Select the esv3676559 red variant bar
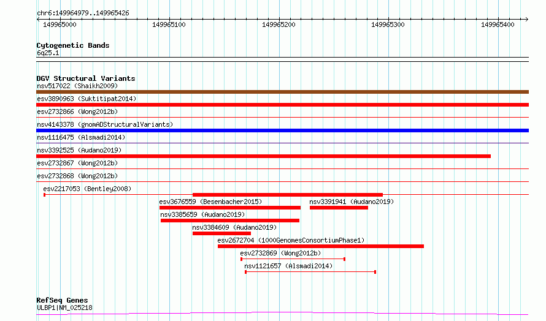This screenshot has height=321, width=546. pyautogui.click(x=230, y=208)
